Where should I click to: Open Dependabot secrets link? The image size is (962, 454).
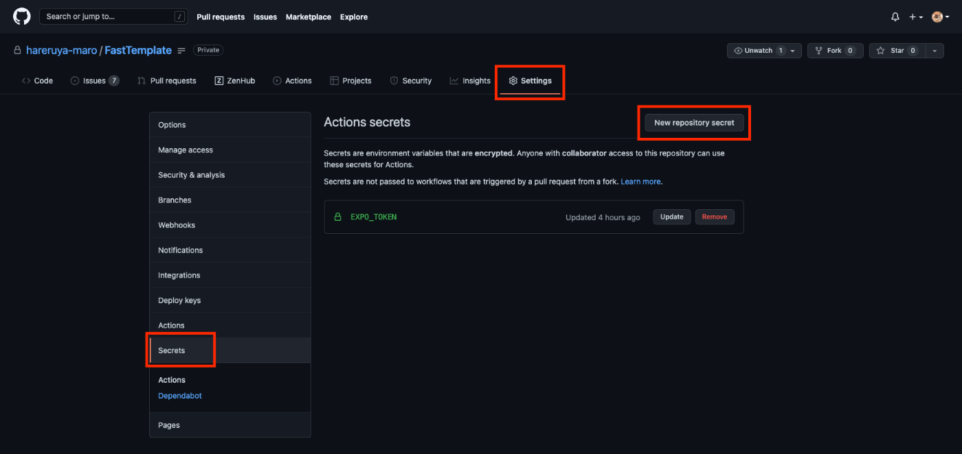click(180, 396)
